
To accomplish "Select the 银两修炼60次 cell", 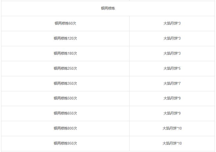I will pyautogui.click(x=65, y=23).
